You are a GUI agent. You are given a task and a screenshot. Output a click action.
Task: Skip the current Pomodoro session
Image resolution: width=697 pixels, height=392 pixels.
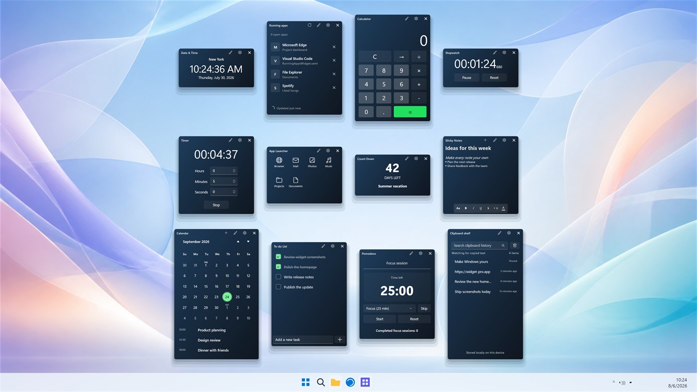coord(424,308)
